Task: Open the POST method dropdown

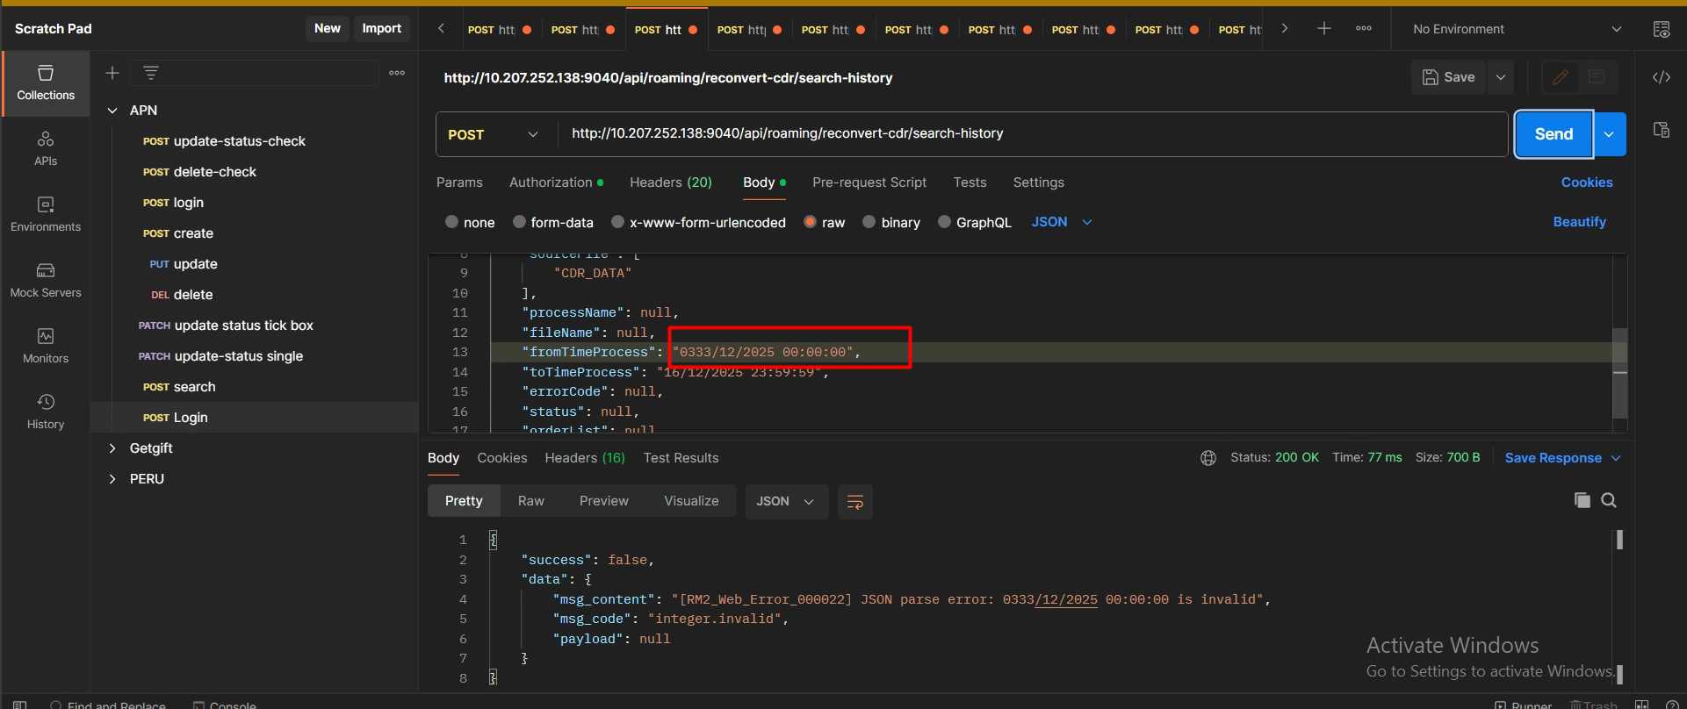Action: (494, 134)
